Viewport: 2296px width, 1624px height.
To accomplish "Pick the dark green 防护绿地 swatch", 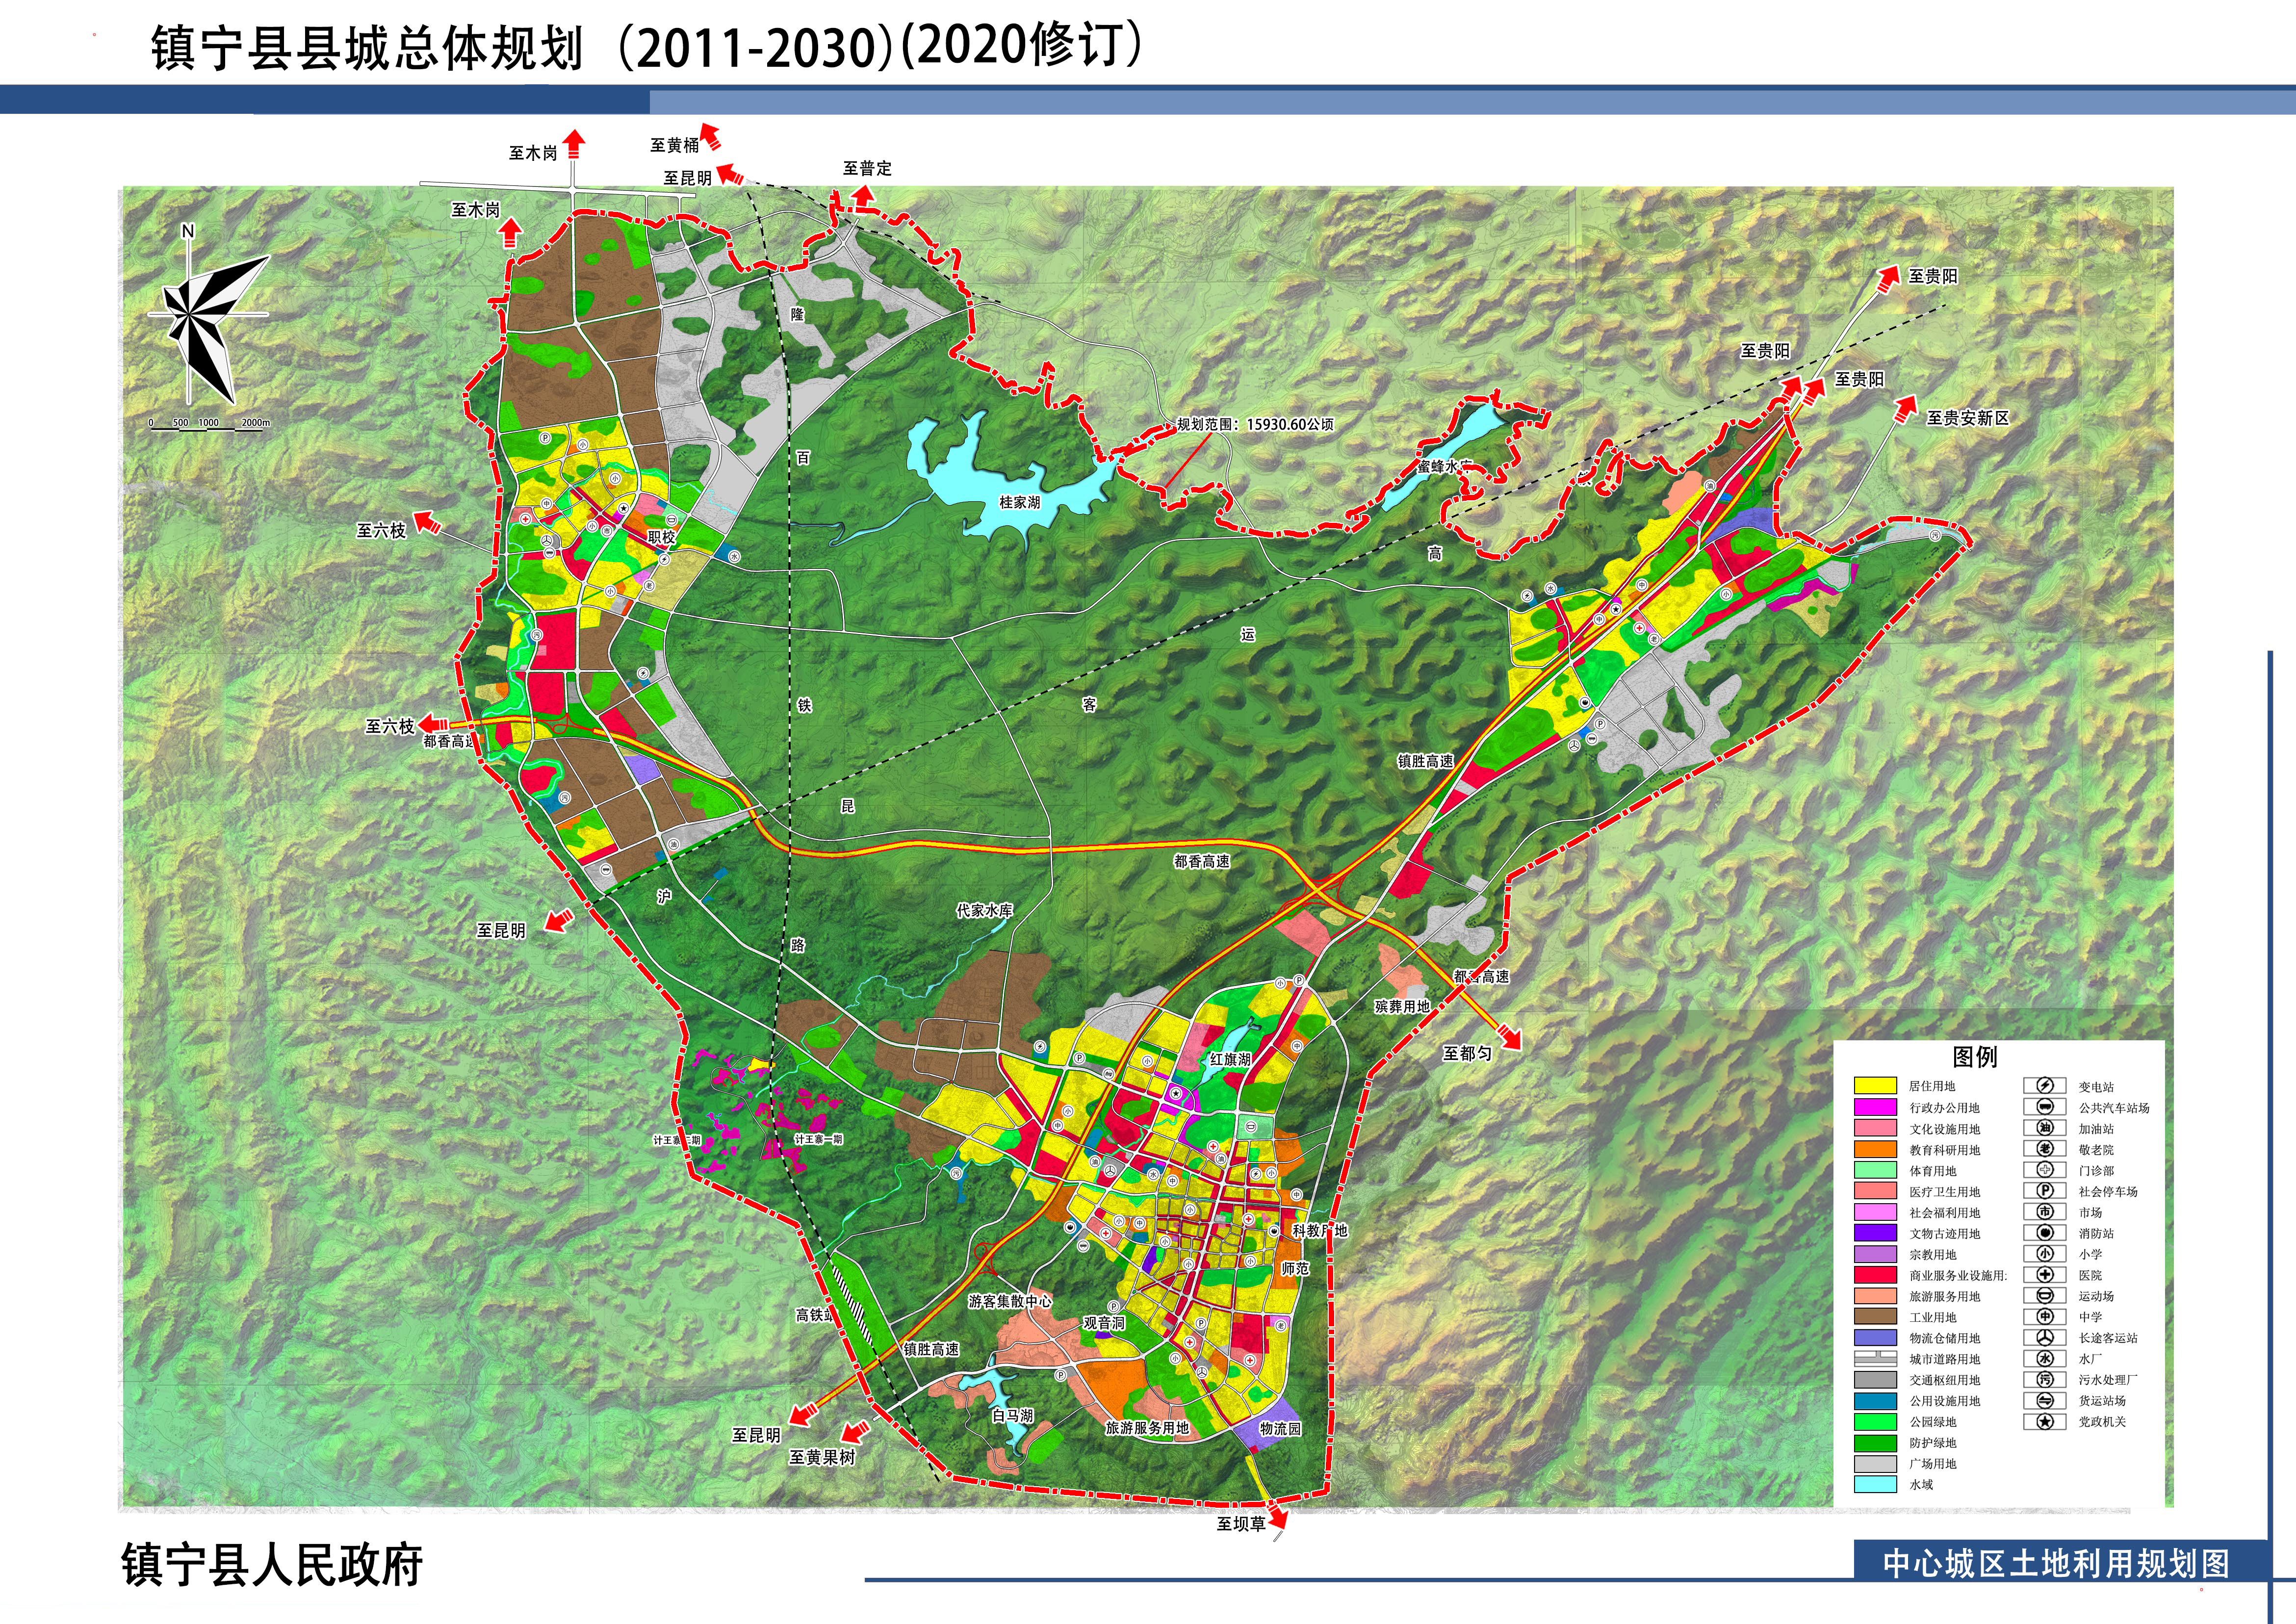I will pyautogui.click(x=1875, y=1443).
